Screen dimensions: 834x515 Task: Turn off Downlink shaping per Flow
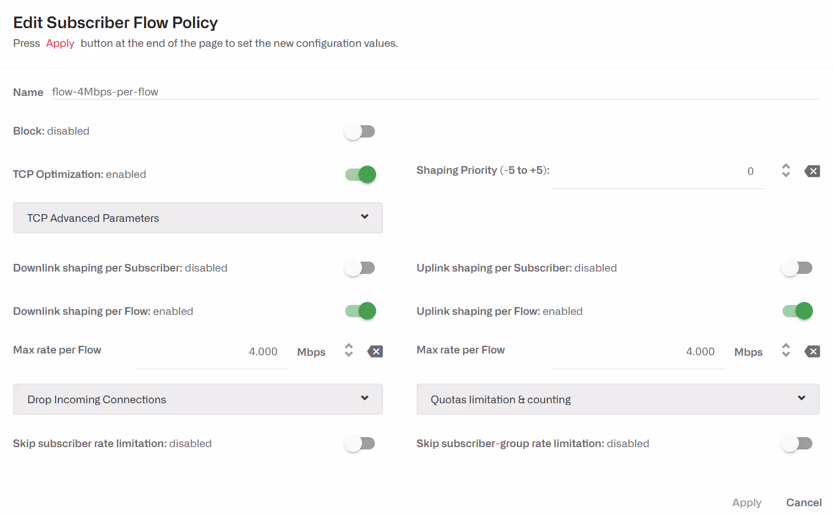360,311
